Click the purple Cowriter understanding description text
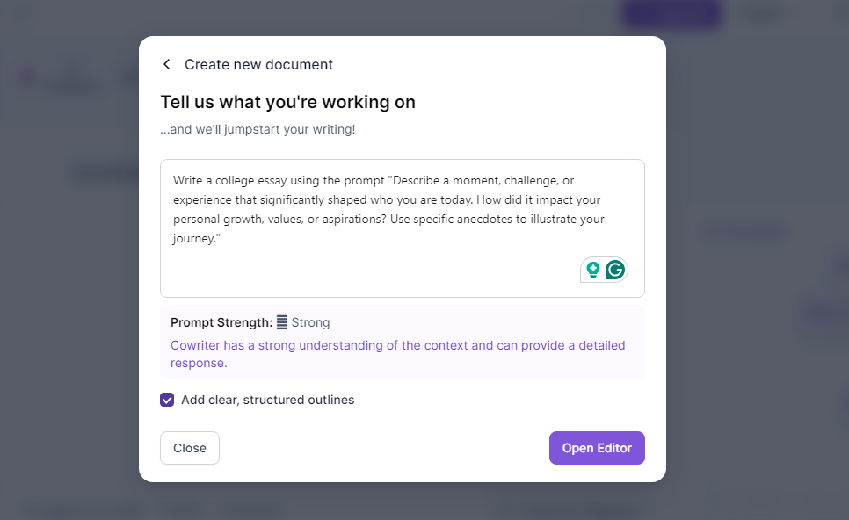Screen dimensions: 849x520 [x=397, y=354]
